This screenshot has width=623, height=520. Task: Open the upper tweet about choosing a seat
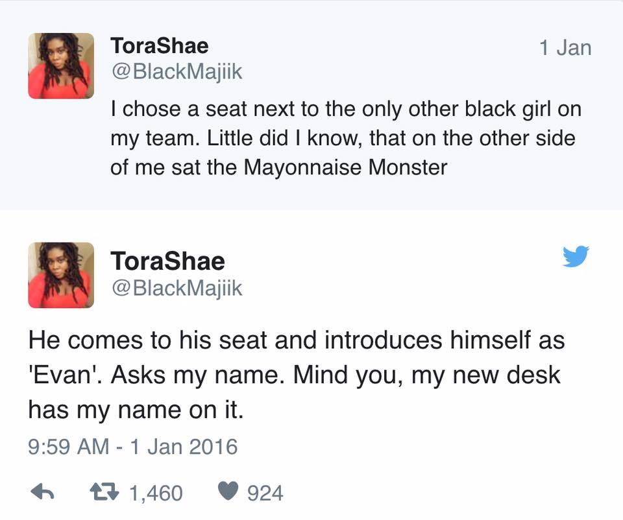click(x=344, y=138)
